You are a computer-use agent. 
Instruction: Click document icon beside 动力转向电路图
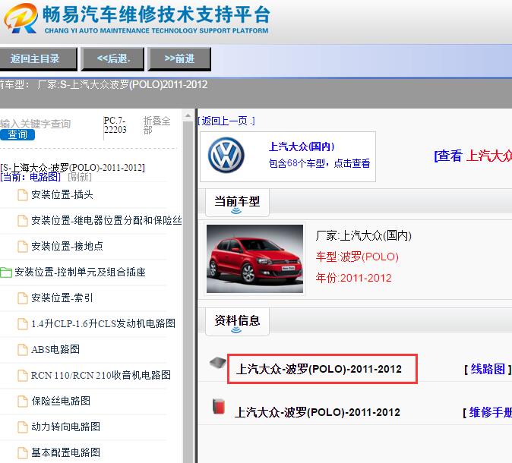point(23,427)
